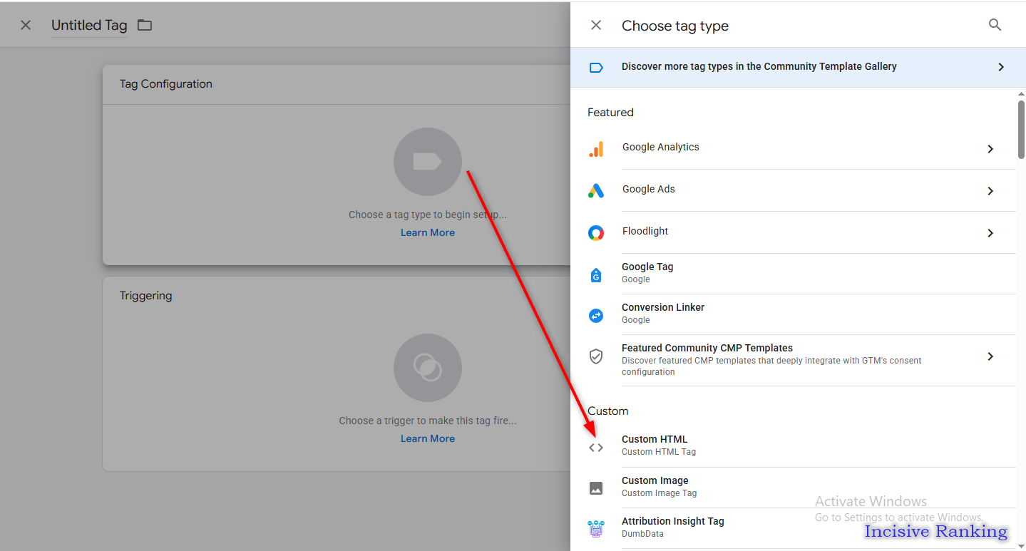Click the folder icon next to Untitled Tag
The image size is (1026, 551).
pos(145,25)
